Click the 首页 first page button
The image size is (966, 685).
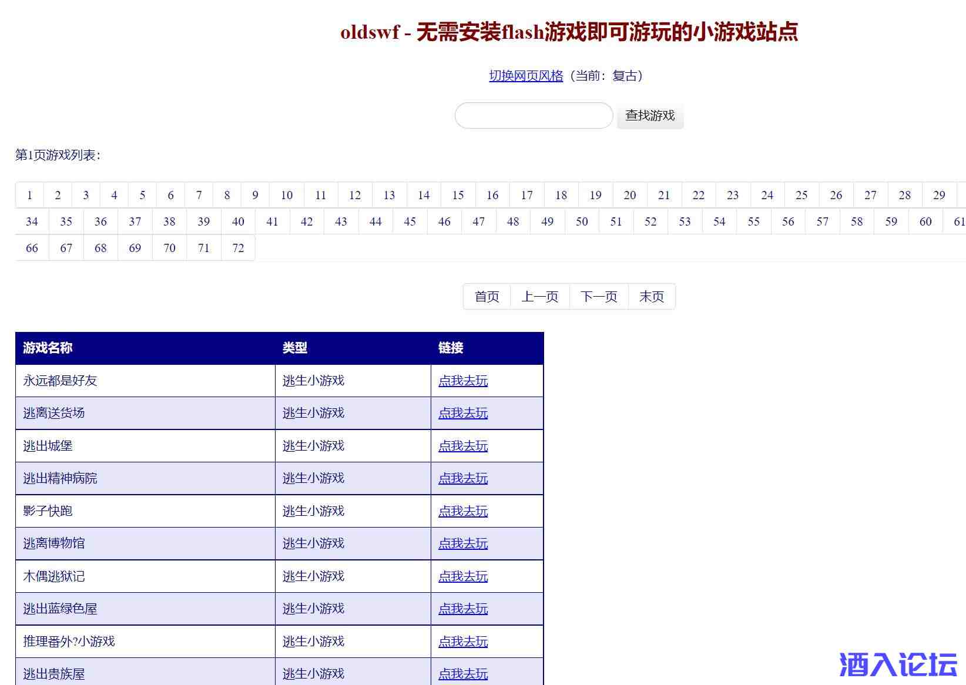[487, 297]
